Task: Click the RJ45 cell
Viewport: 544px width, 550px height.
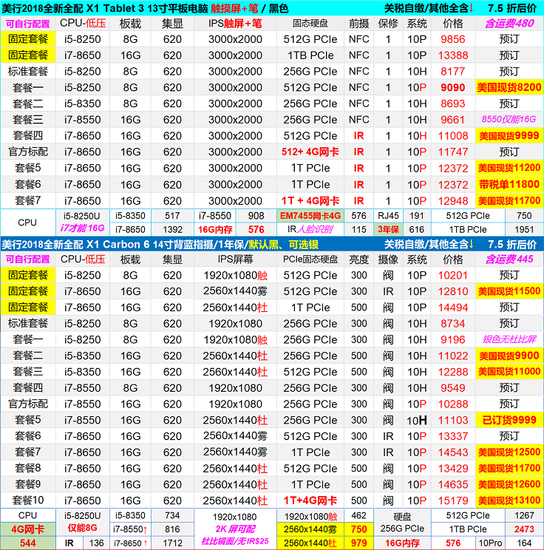Action: coord(388,216)
